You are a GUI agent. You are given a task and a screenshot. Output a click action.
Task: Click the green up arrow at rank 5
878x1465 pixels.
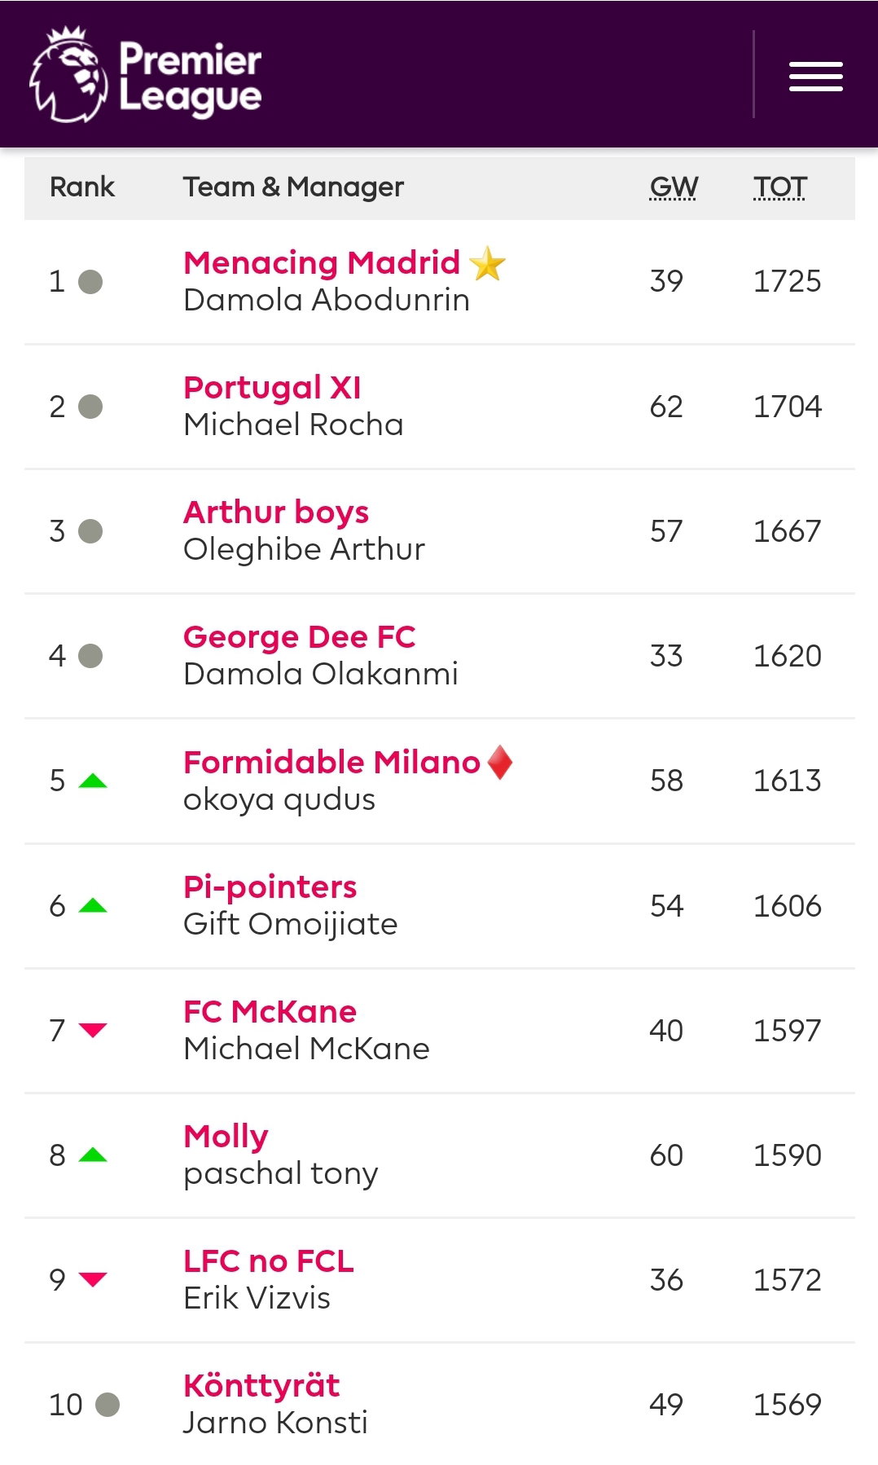(x=93, y=781)
